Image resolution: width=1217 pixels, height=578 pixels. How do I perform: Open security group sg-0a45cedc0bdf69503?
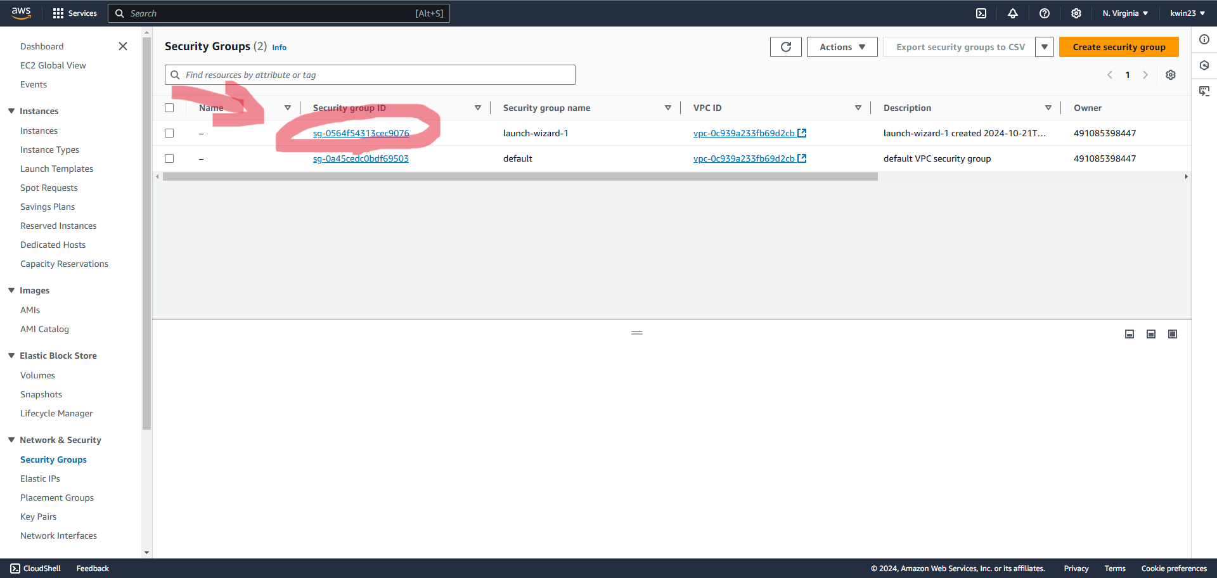pyautogui.click(x=361, y=158)
